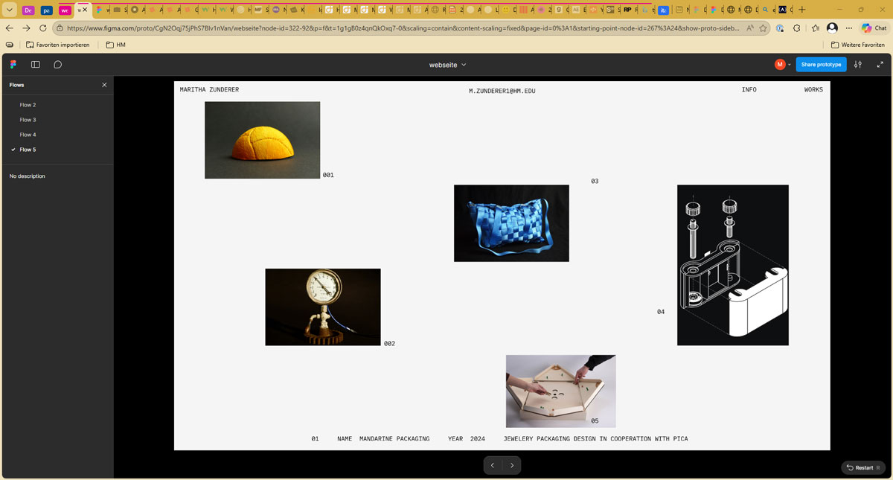Viewport: 893px width, 480px height.
Task: Click the Share prototype button
Action: tap(821, 65)
